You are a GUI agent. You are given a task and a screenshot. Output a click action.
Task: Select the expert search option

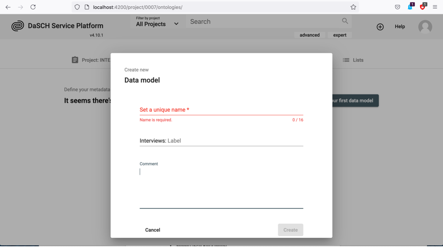click(x=340, y=35)
